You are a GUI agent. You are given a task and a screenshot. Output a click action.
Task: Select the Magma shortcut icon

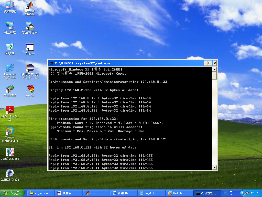click(30, 49)
